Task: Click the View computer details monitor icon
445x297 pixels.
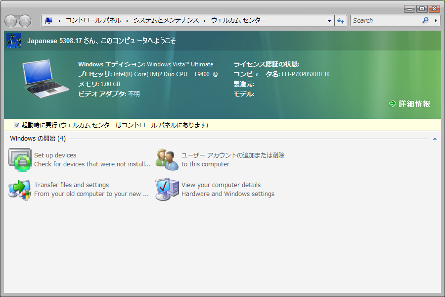Action: (x=167, y=189)
